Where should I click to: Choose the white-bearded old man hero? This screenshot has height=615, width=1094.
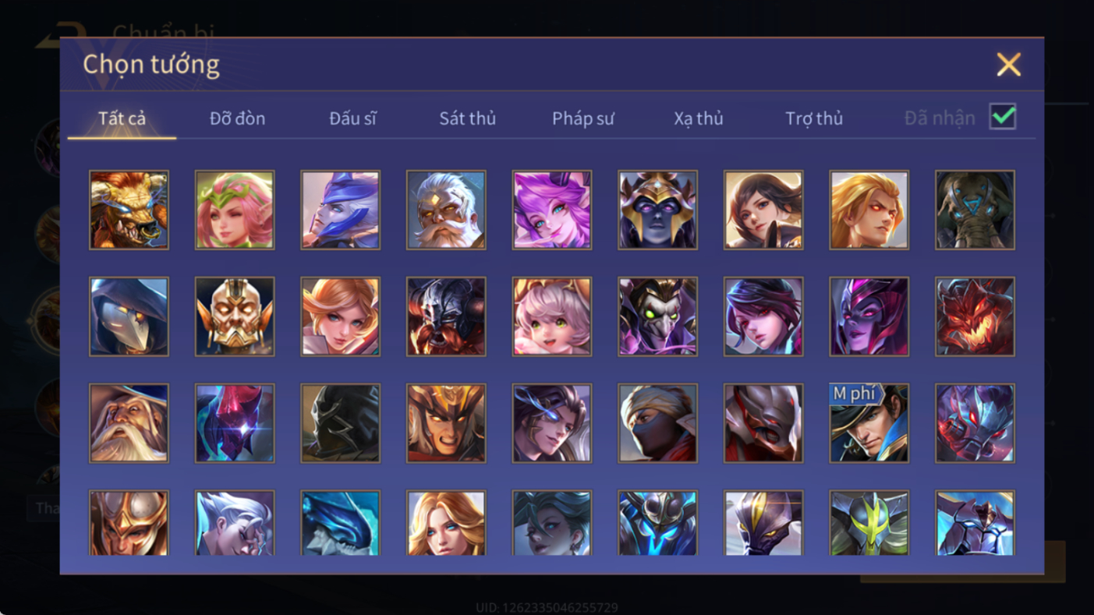click(129, 423)
